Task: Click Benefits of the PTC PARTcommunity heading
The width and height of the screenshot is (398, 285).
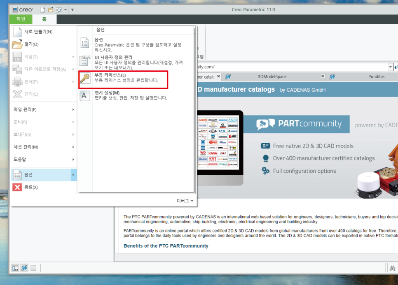Action: pyautogui.click(x=166, y=246)
